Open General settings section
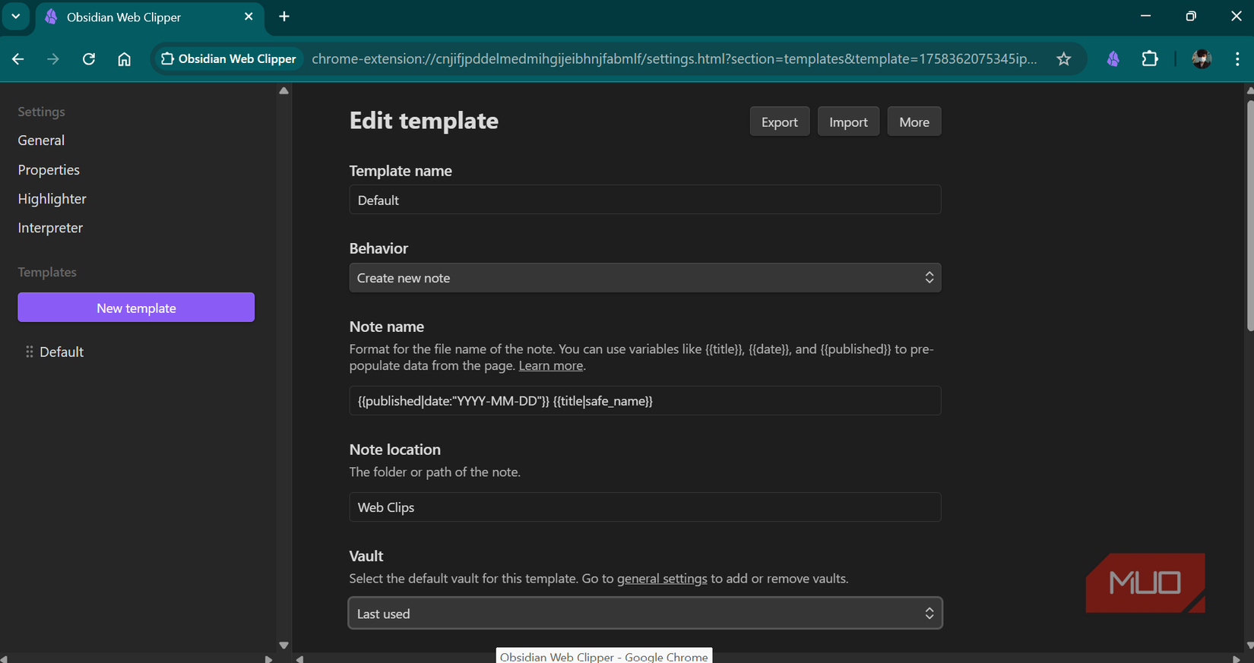 pyautogui.click(x=41, y=140)
